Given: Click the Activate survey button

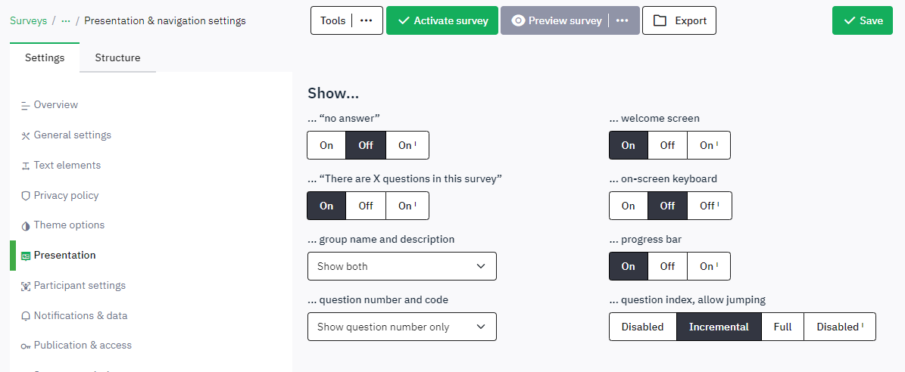Looking at the screenshot, I should tap(442, 20).
